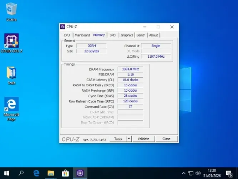
Task: Minimize the CPU-Z window
Action: click(x=145, y=27)
